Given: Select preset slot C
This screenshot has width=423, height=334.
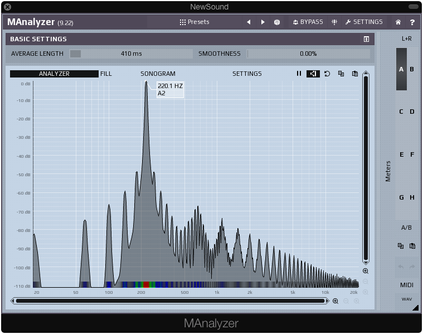Looking at the screenshot, I should point(401,112).
